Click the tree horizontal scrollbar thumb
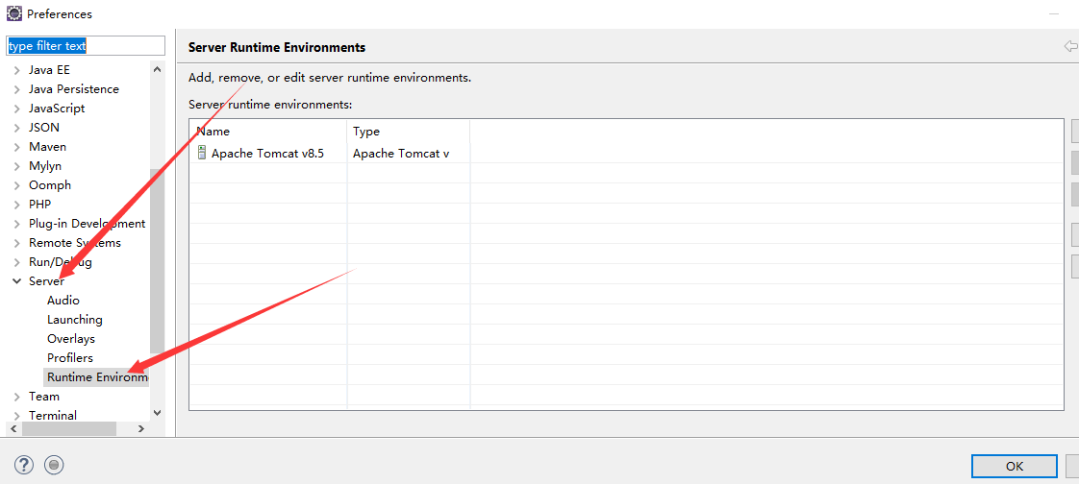This screenshot has height=484, width=1079. (x=69, y=428)
